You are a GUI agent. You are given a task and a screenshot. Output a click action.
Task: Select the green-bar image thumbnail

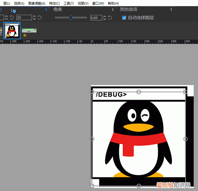coord(29,31)
